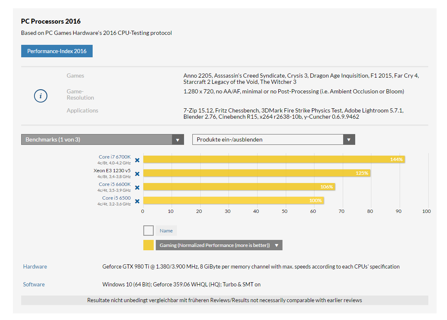
Task: Remove Core i7 6700K with its X icon
Action: [137, 160]
